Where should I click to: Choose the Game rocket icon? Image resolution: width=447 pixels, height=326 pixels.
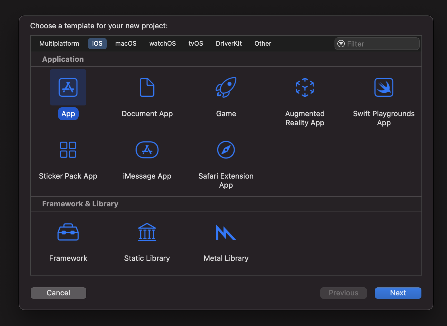click(x=226, y=87)
